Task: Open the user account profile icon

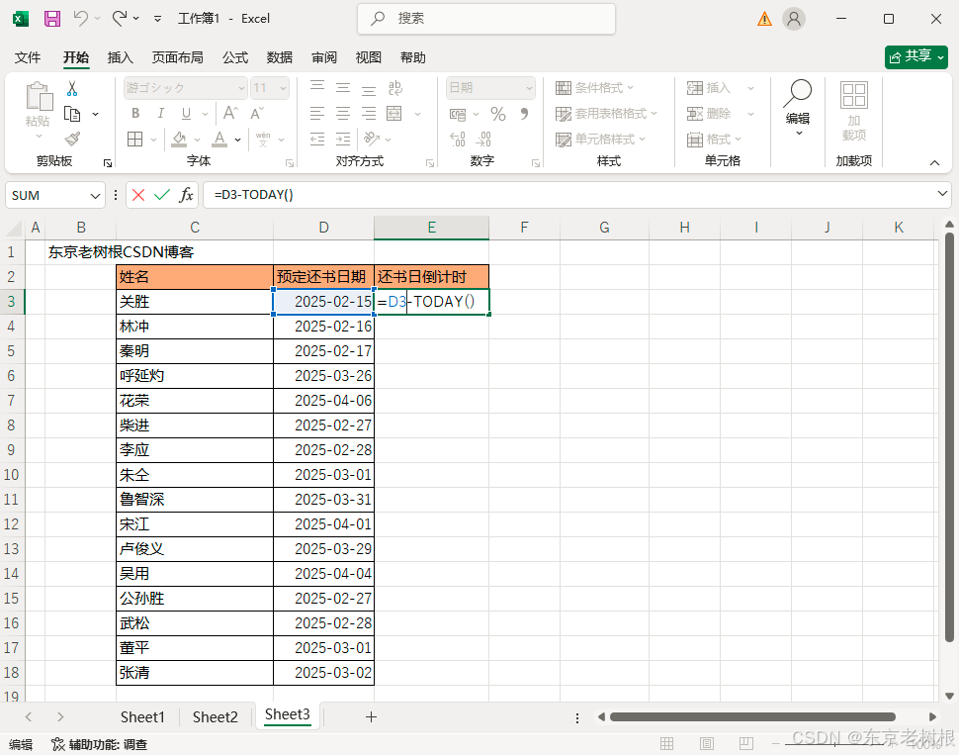Action: (794, 19)
